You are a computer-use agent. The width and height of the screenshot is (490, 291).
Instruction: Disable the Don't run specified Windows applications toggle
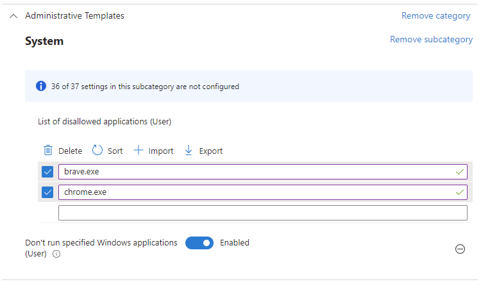point(199,243)
